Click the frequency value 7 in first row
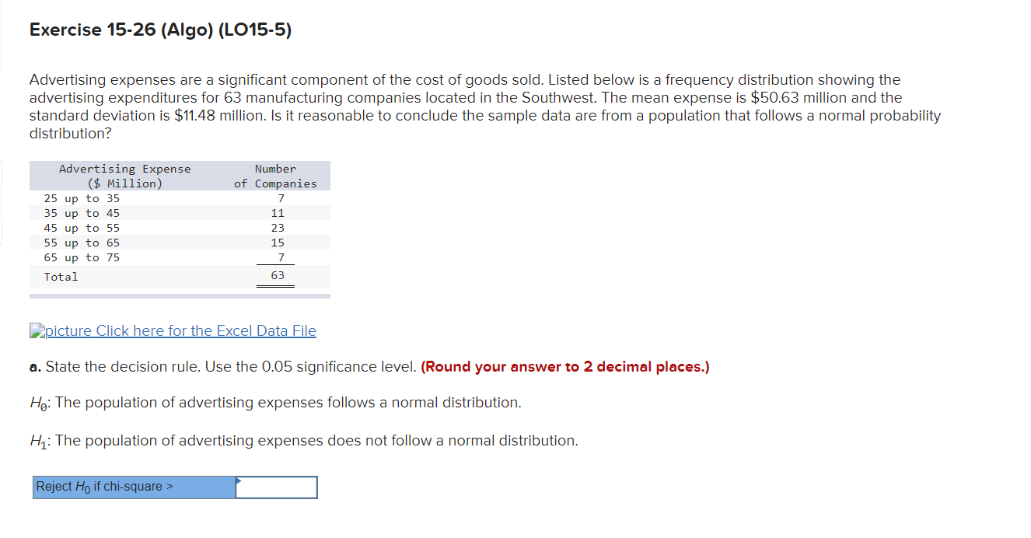The height and width of the screenshot is (538, 1031). coord(281,198)
